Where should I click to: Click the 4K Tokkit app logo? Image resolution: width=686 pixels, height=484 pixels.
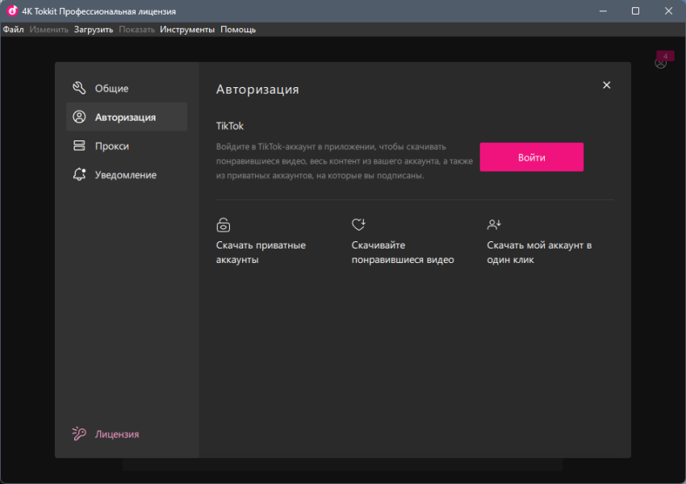(12, 11)
